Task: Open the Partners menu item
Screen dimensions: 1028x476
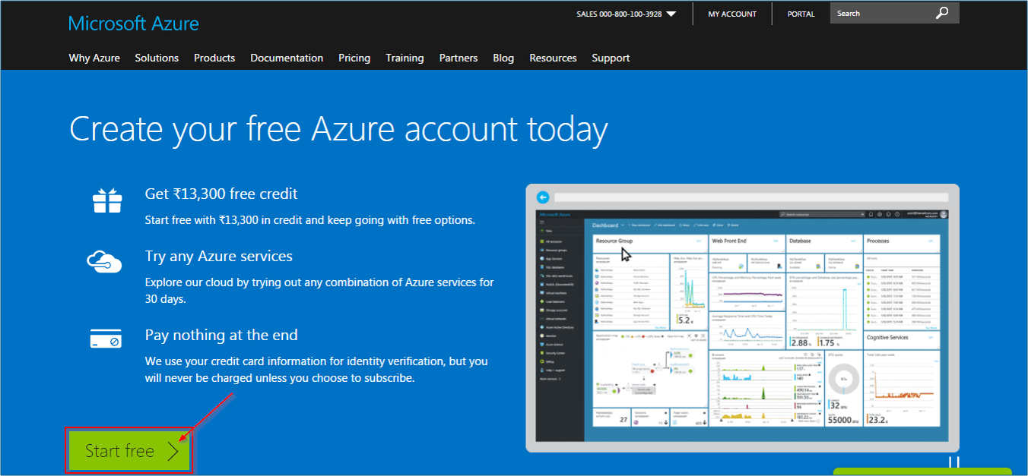Action: click(x=458, y=58)
